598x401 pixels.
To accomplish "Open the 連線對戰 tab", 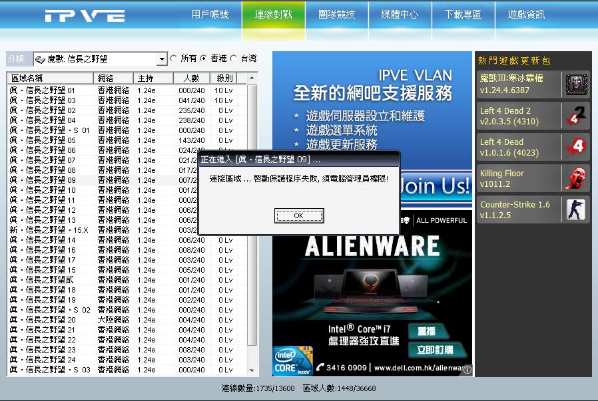I will coord(274,15).
